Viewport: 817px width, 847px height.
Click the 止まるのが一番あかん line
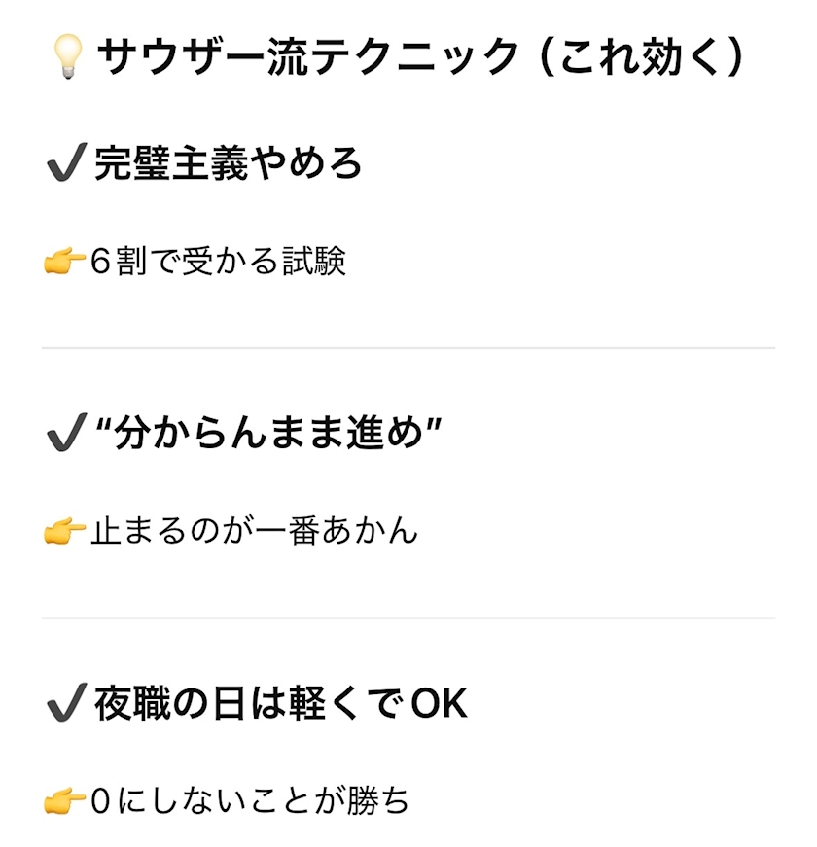point(255,532)
